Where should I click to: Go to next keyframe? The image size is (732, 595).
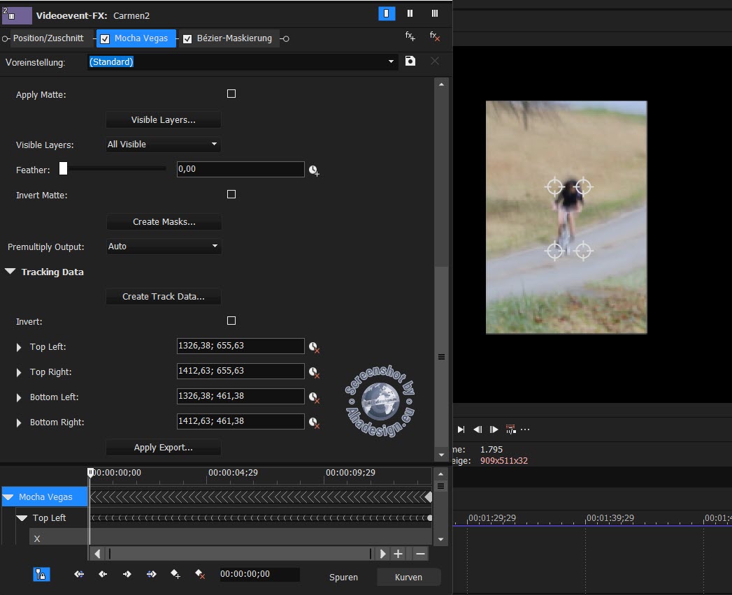tap(127, 574)
